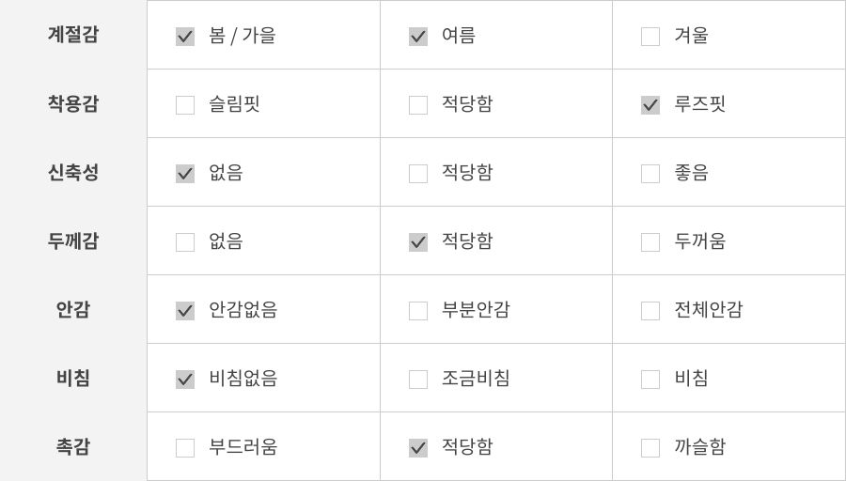846x481 pixels.
Task: Uncheck the 비침없음 checkbox
Action: (185, 380)
